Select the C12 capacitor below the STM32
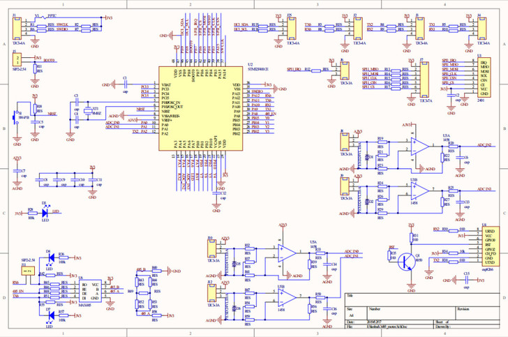Screen dimensions: 508x337 click(216, 193)
